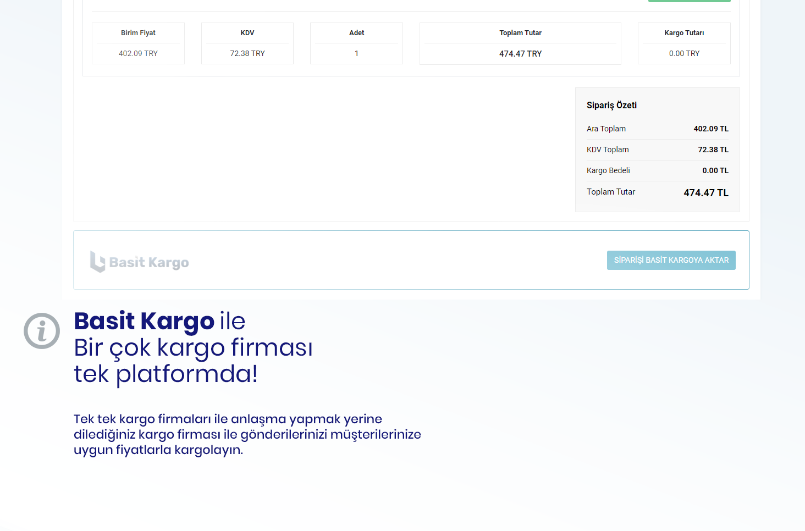Click the bold Basit Kargo headline text
The width and height of the screenshot is (805, 531).
144,321
